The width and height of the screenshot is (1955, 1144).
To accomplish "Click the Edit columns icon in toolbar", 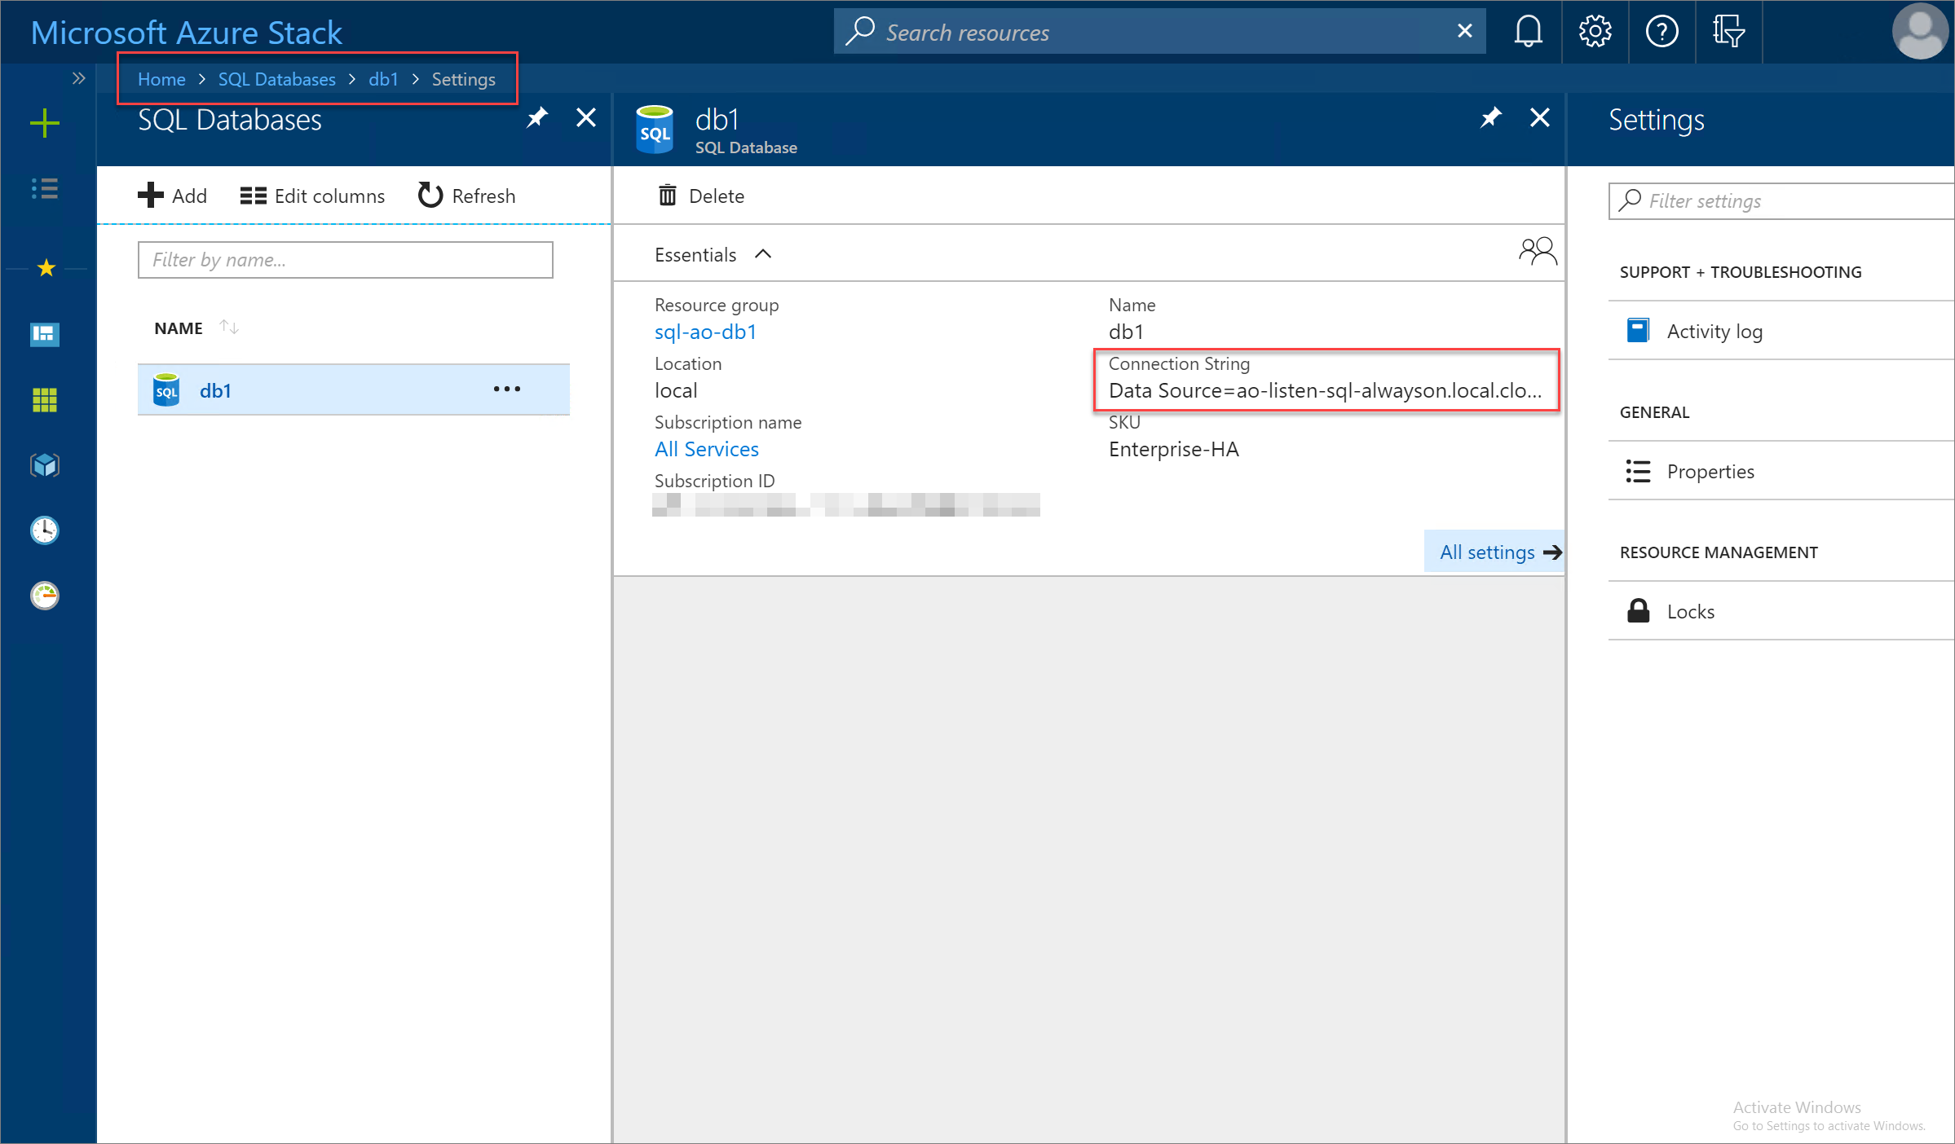I will [x=252, y=195].
